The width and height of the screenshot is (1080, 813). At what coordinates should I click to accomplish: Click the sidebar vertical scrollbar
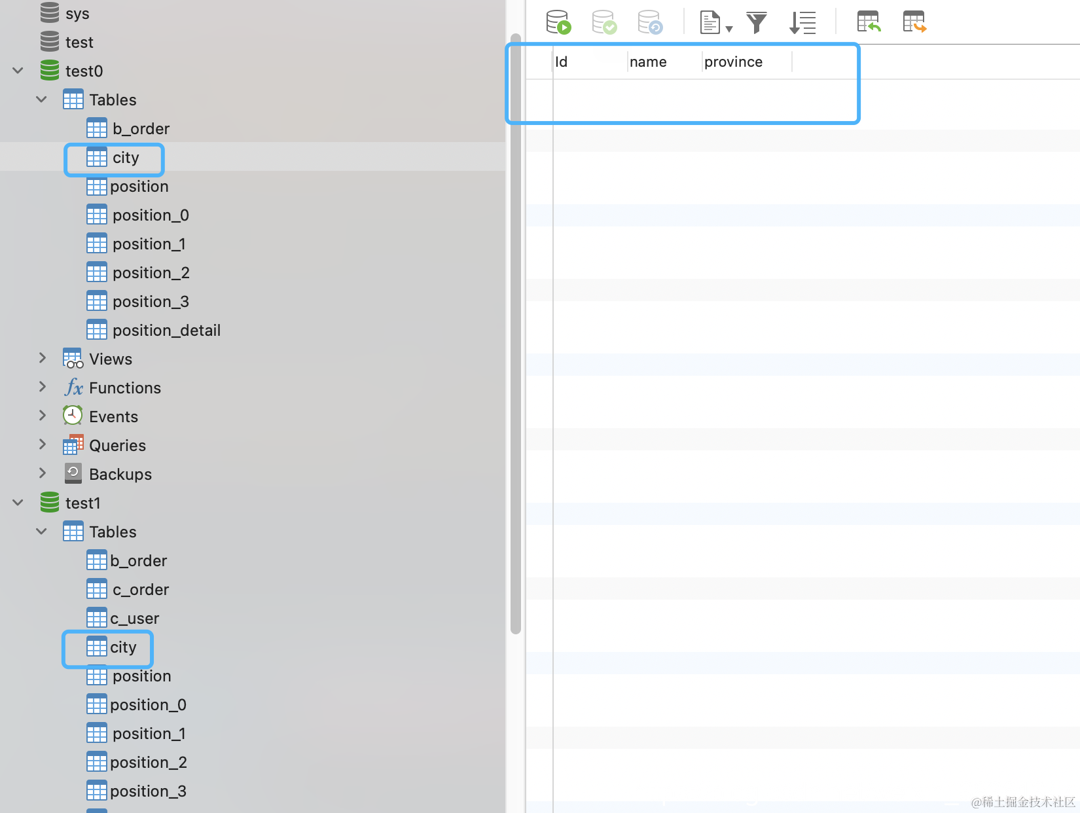[x=516, y=334]
